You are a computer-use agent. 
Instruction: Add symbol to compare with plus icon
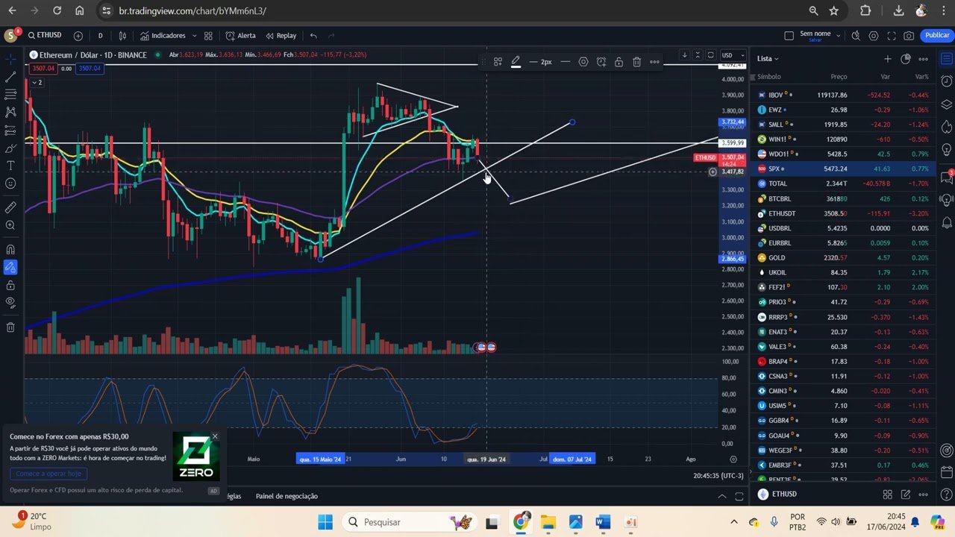78,35
